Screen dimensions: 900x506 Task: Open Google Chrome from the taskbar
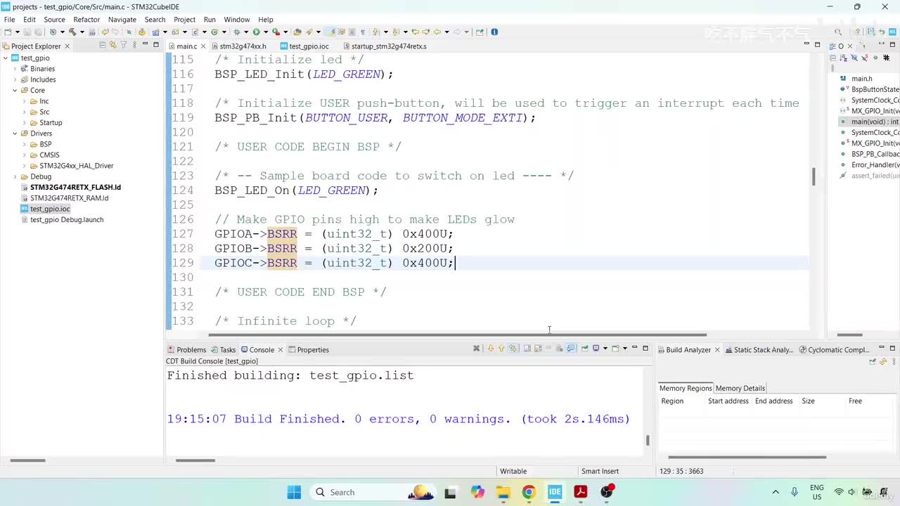coord(529,492)
